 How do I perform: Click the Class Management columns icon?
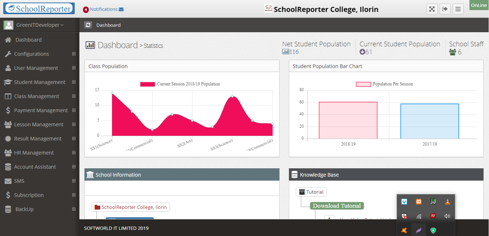8,96
